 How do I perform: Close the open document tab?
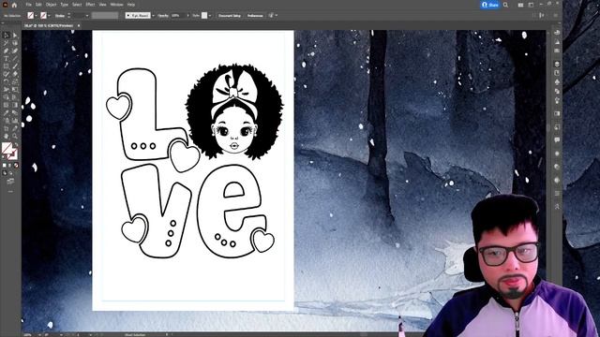pyautogui.click(x=79, y=25)
